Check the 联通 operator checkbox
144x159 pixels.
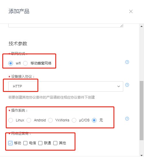tap(40, 143)
